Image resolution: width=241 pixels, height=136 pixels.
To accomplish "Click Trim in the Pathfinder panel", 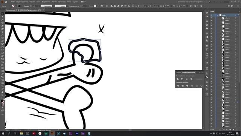I will point(183,86).
